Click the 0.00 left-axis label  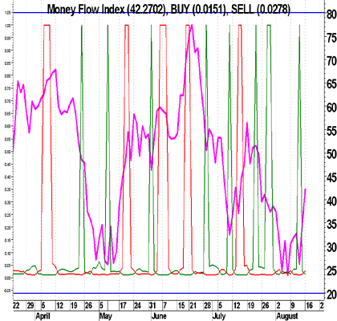pos(7,278)
